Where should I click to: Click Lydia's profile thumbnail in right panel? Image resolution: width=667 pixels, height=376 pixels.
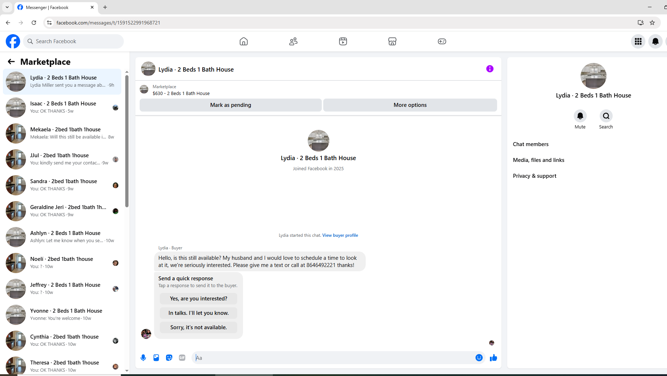pyautogui.click(x=594, y=76)
